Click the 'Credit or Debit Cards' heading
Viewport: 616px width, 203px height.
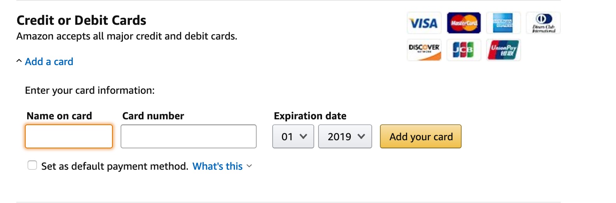pos(81,20)
